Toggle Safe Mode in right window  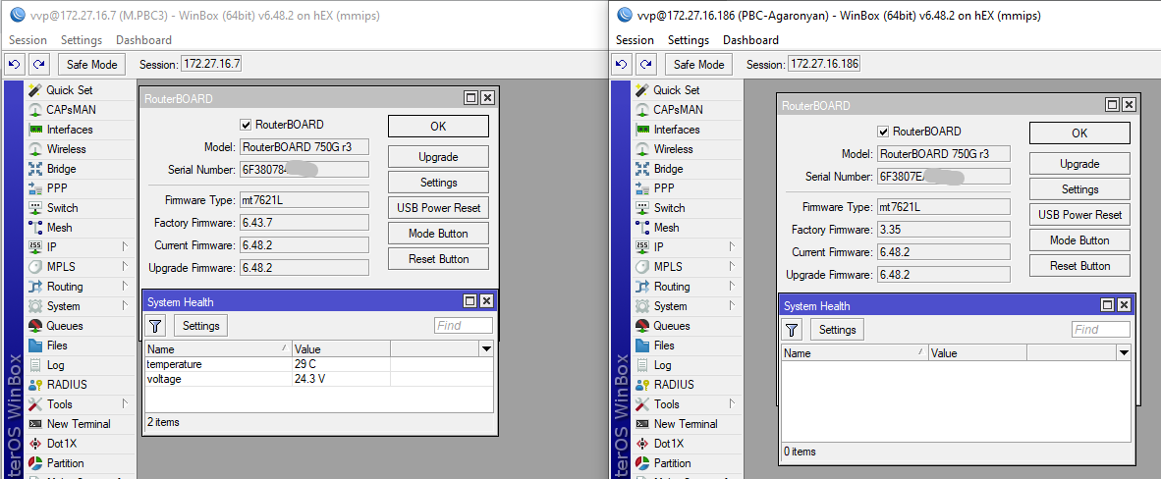pos(699,65)
